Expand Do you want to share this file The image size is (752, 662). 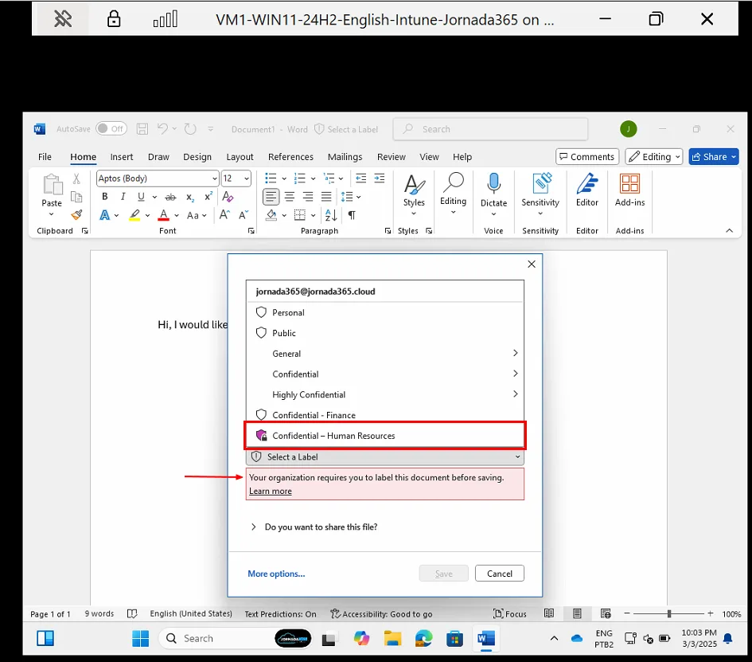tap(314, 527)
